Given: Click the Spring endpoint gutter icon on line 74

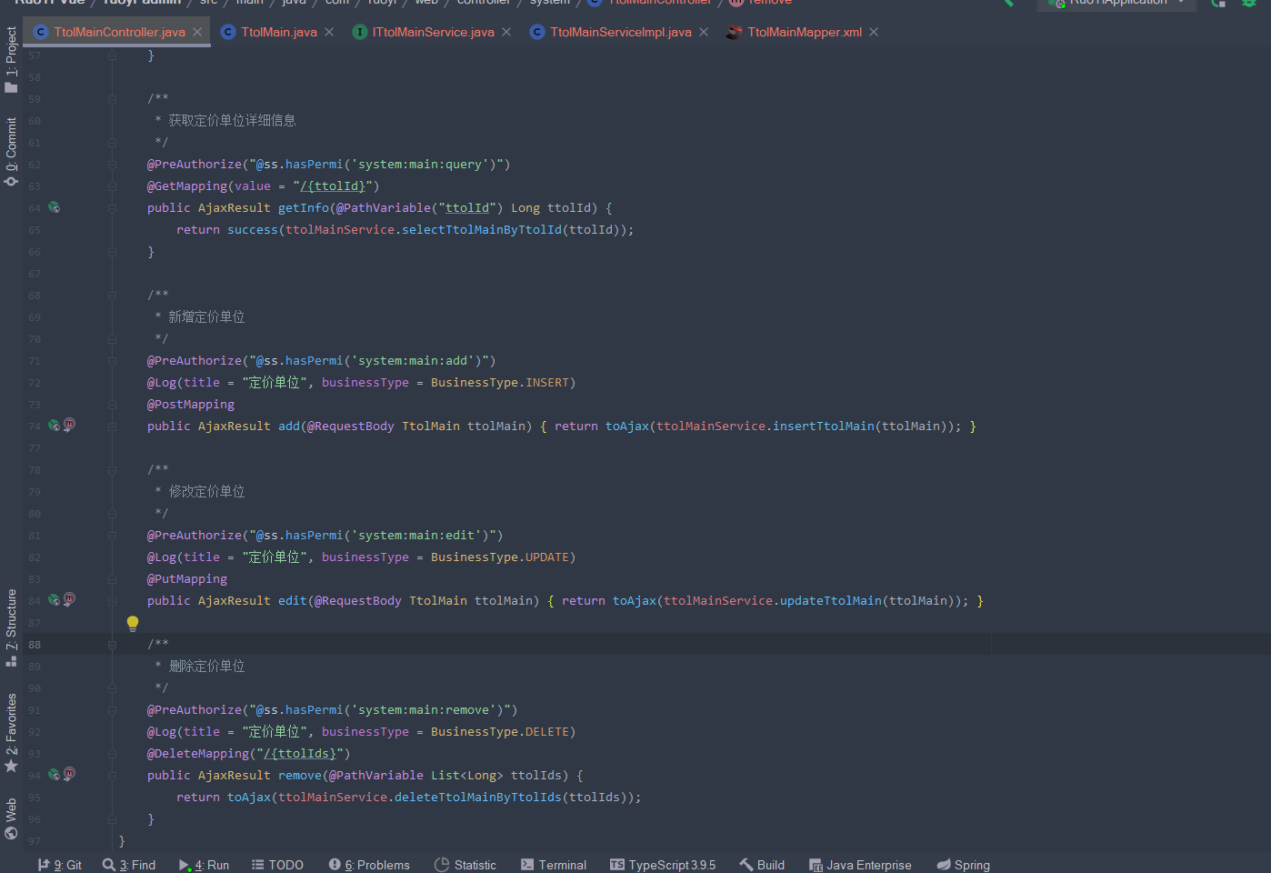Looking at the screenshot, I should coord(55,426).
